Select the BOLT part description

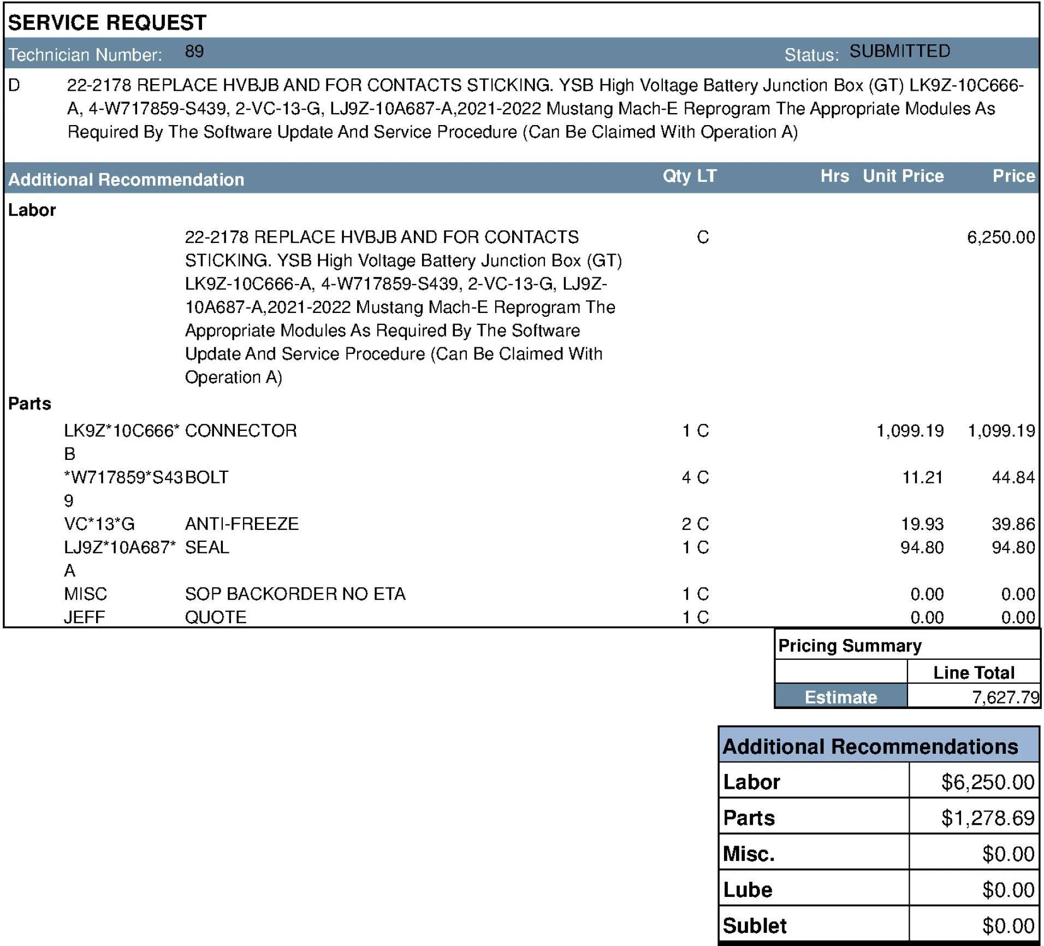tap(206, 477)
